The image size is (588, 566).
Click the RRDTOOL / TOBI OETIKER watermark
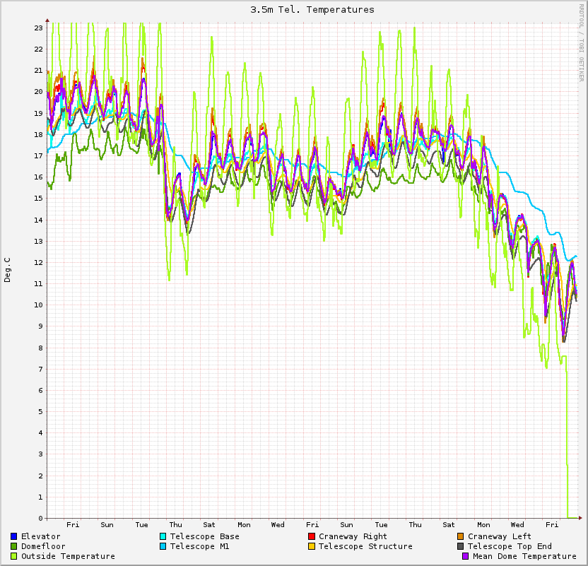(x=582, y=42)
